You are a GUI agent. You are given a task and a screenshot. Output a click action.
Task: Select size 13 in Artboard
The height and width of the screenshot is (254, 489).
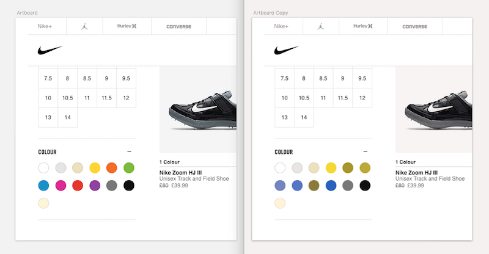pos(48,117)
